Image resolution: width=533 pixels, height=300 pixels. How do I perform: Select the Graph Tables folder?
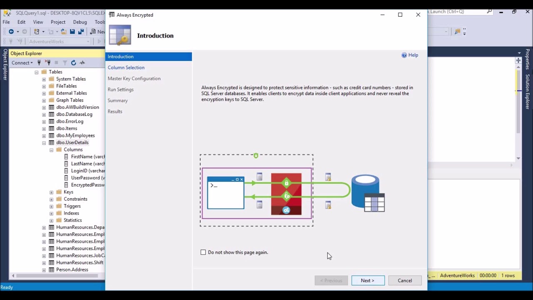point(70,100)
